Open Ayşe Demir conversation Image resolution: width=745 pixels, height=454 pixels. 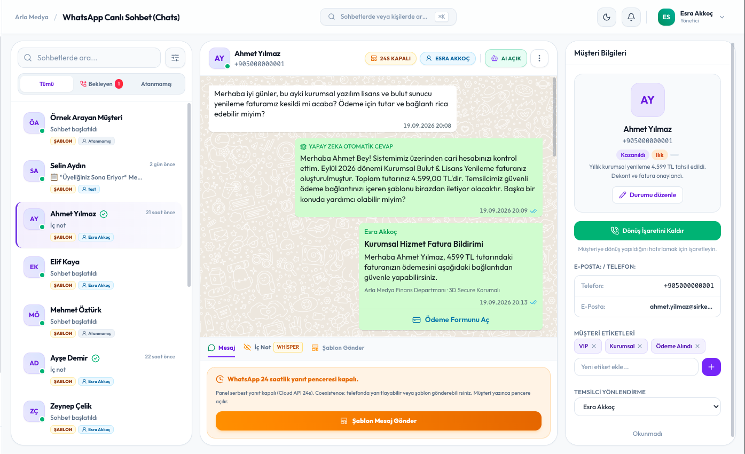pos(99,369)
